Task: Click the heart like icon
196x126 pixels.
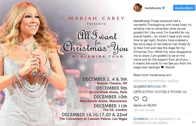Action: coord(136,99)
